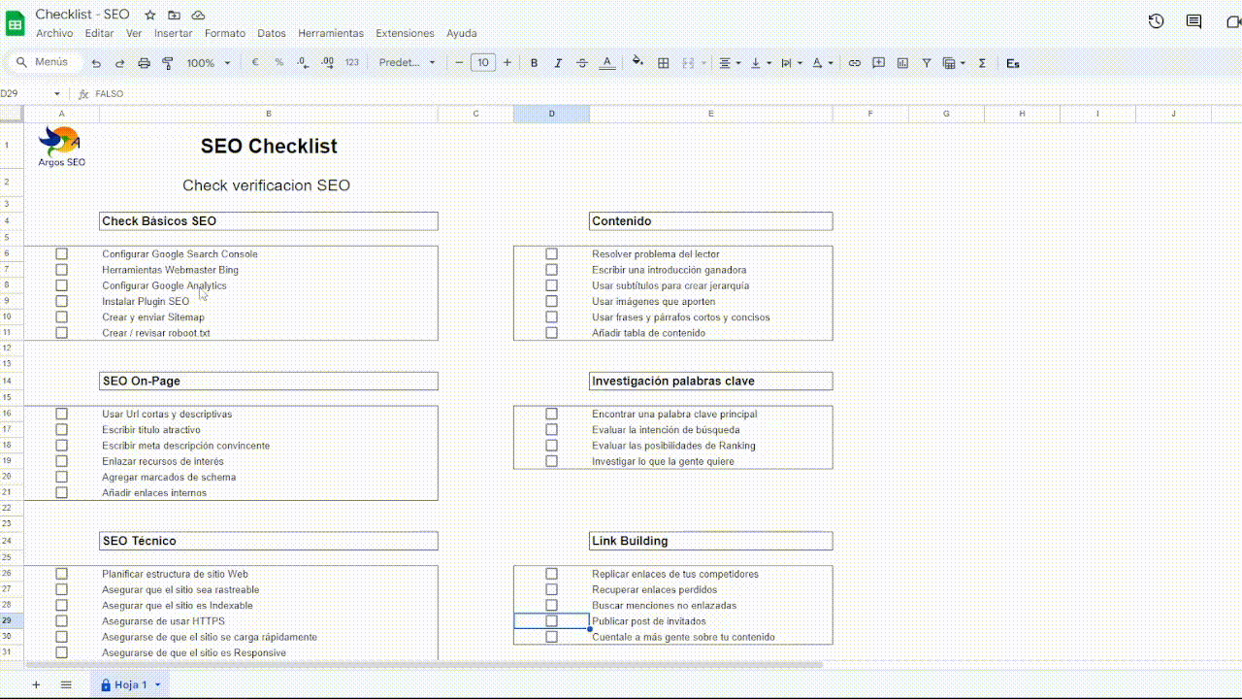Open the zoom 100% dropdown
This screenshot has width=1242, height=699.
(209, 63)
